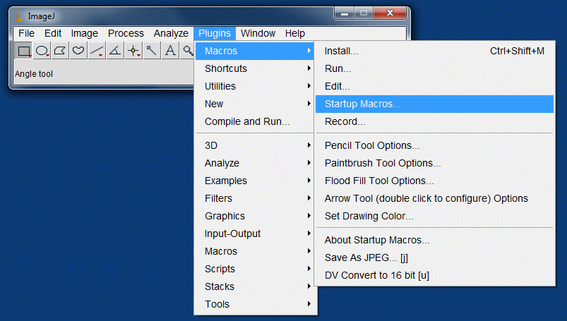Expand the New submenu

click(x=255, y=104)
